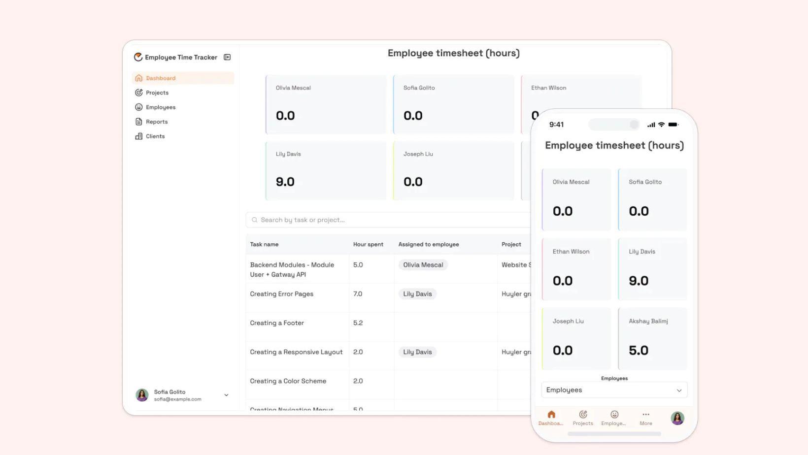Image resolution: width=808 pixels, height=455 pixels.
Task: Select the Joseph Liu card on desktop
Action: point(453,170)
